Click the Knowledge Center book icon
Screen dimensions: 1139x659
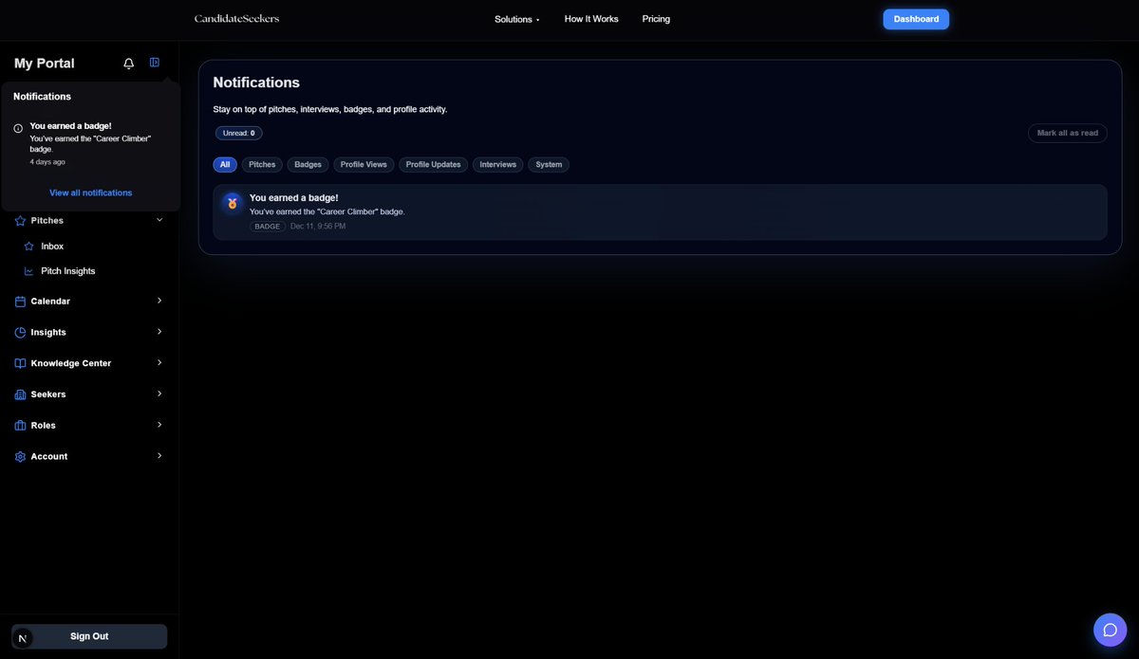(x=20, y=363)
